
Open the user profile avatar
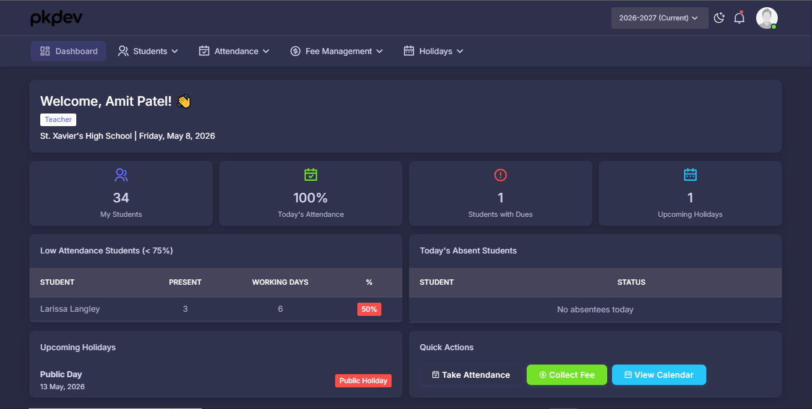(x=766, y=18)
